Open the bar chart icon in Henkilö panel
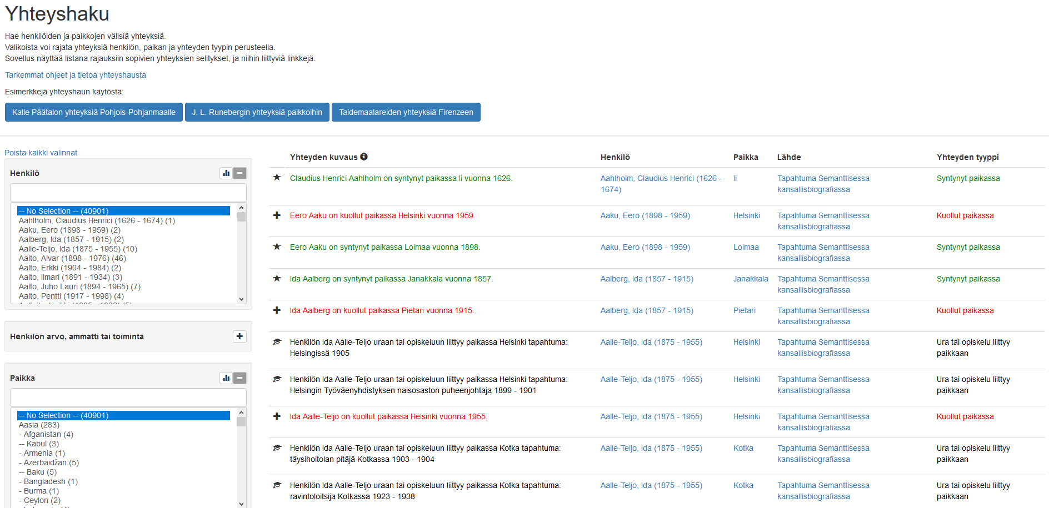The height and width of the screenshot is (508, 1049). tap(226, 173)
